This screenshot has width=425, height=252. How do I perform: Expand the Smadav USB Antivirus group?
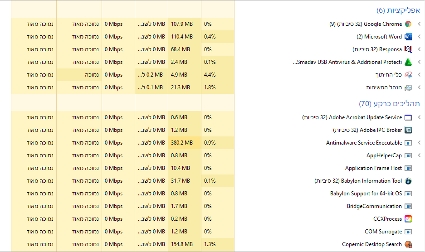pos(419,62)
